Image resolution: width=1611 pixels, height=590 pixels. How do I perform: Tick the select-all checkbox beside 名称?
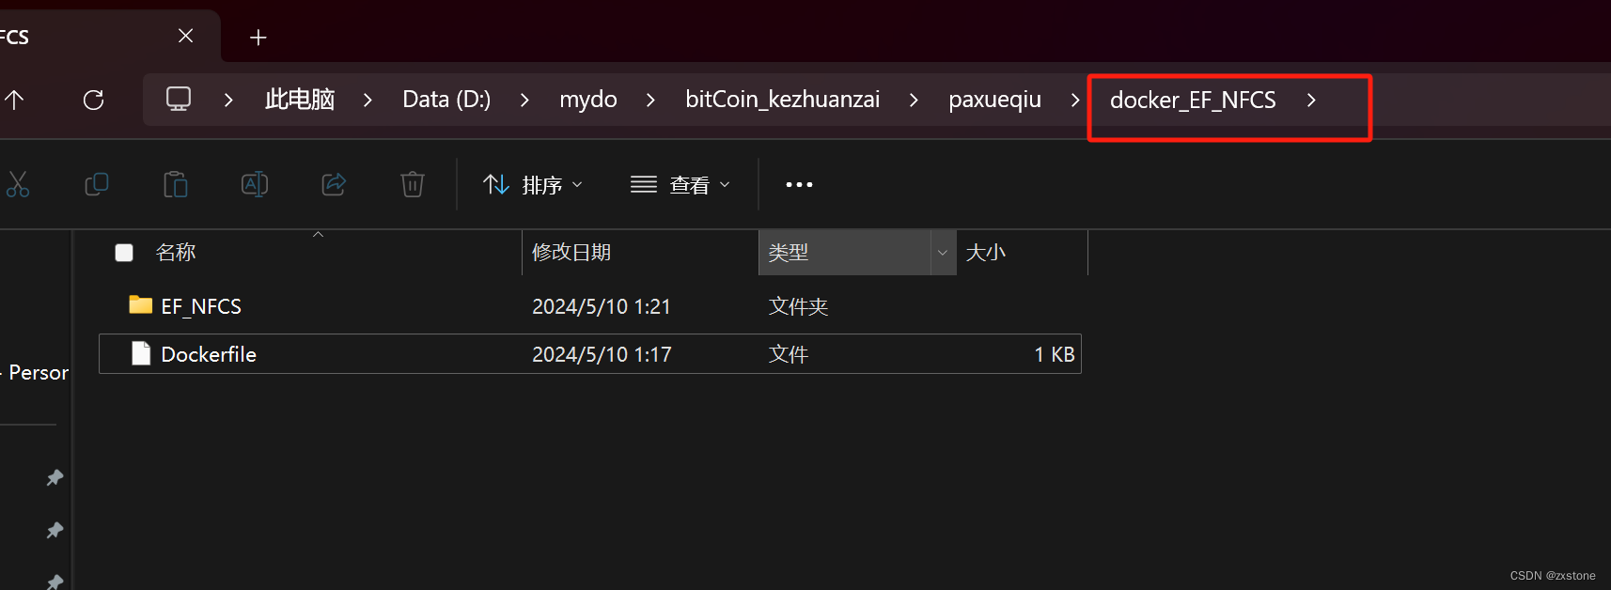pyautogui.click(x=124, y=253)
